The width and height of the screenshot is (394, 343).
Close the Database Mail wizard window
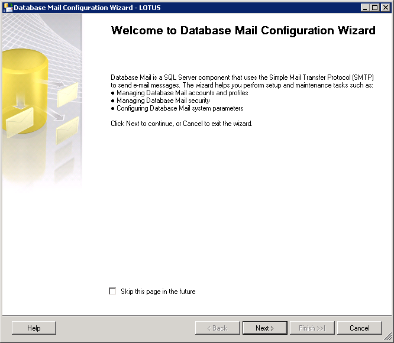[386, 8]
